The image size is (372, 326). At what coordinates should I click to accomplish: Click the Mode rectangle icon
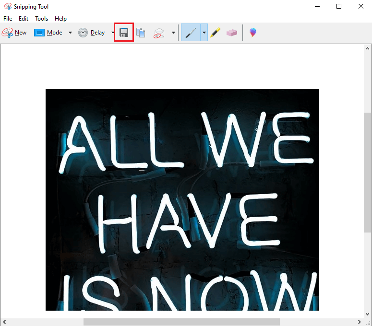click(39, 33)
